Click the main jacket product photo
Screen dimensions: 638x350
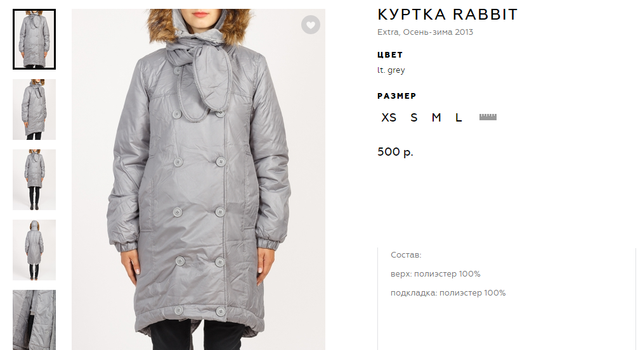199,180
